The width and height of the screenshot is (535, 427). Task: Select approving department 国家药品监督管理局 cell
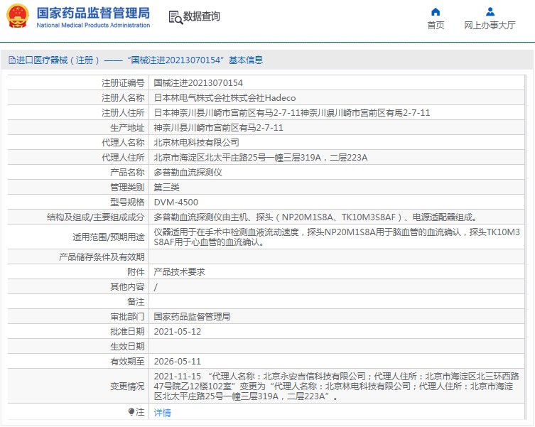pyautogui.click(x=192, y=317)
